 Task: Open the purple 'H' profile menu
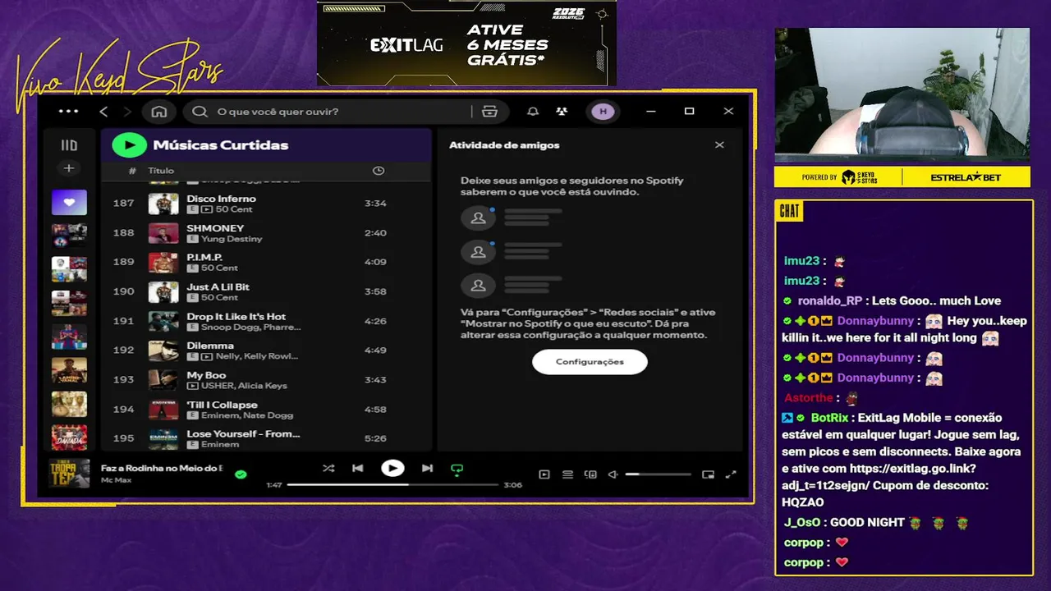[x=604, y=112]
